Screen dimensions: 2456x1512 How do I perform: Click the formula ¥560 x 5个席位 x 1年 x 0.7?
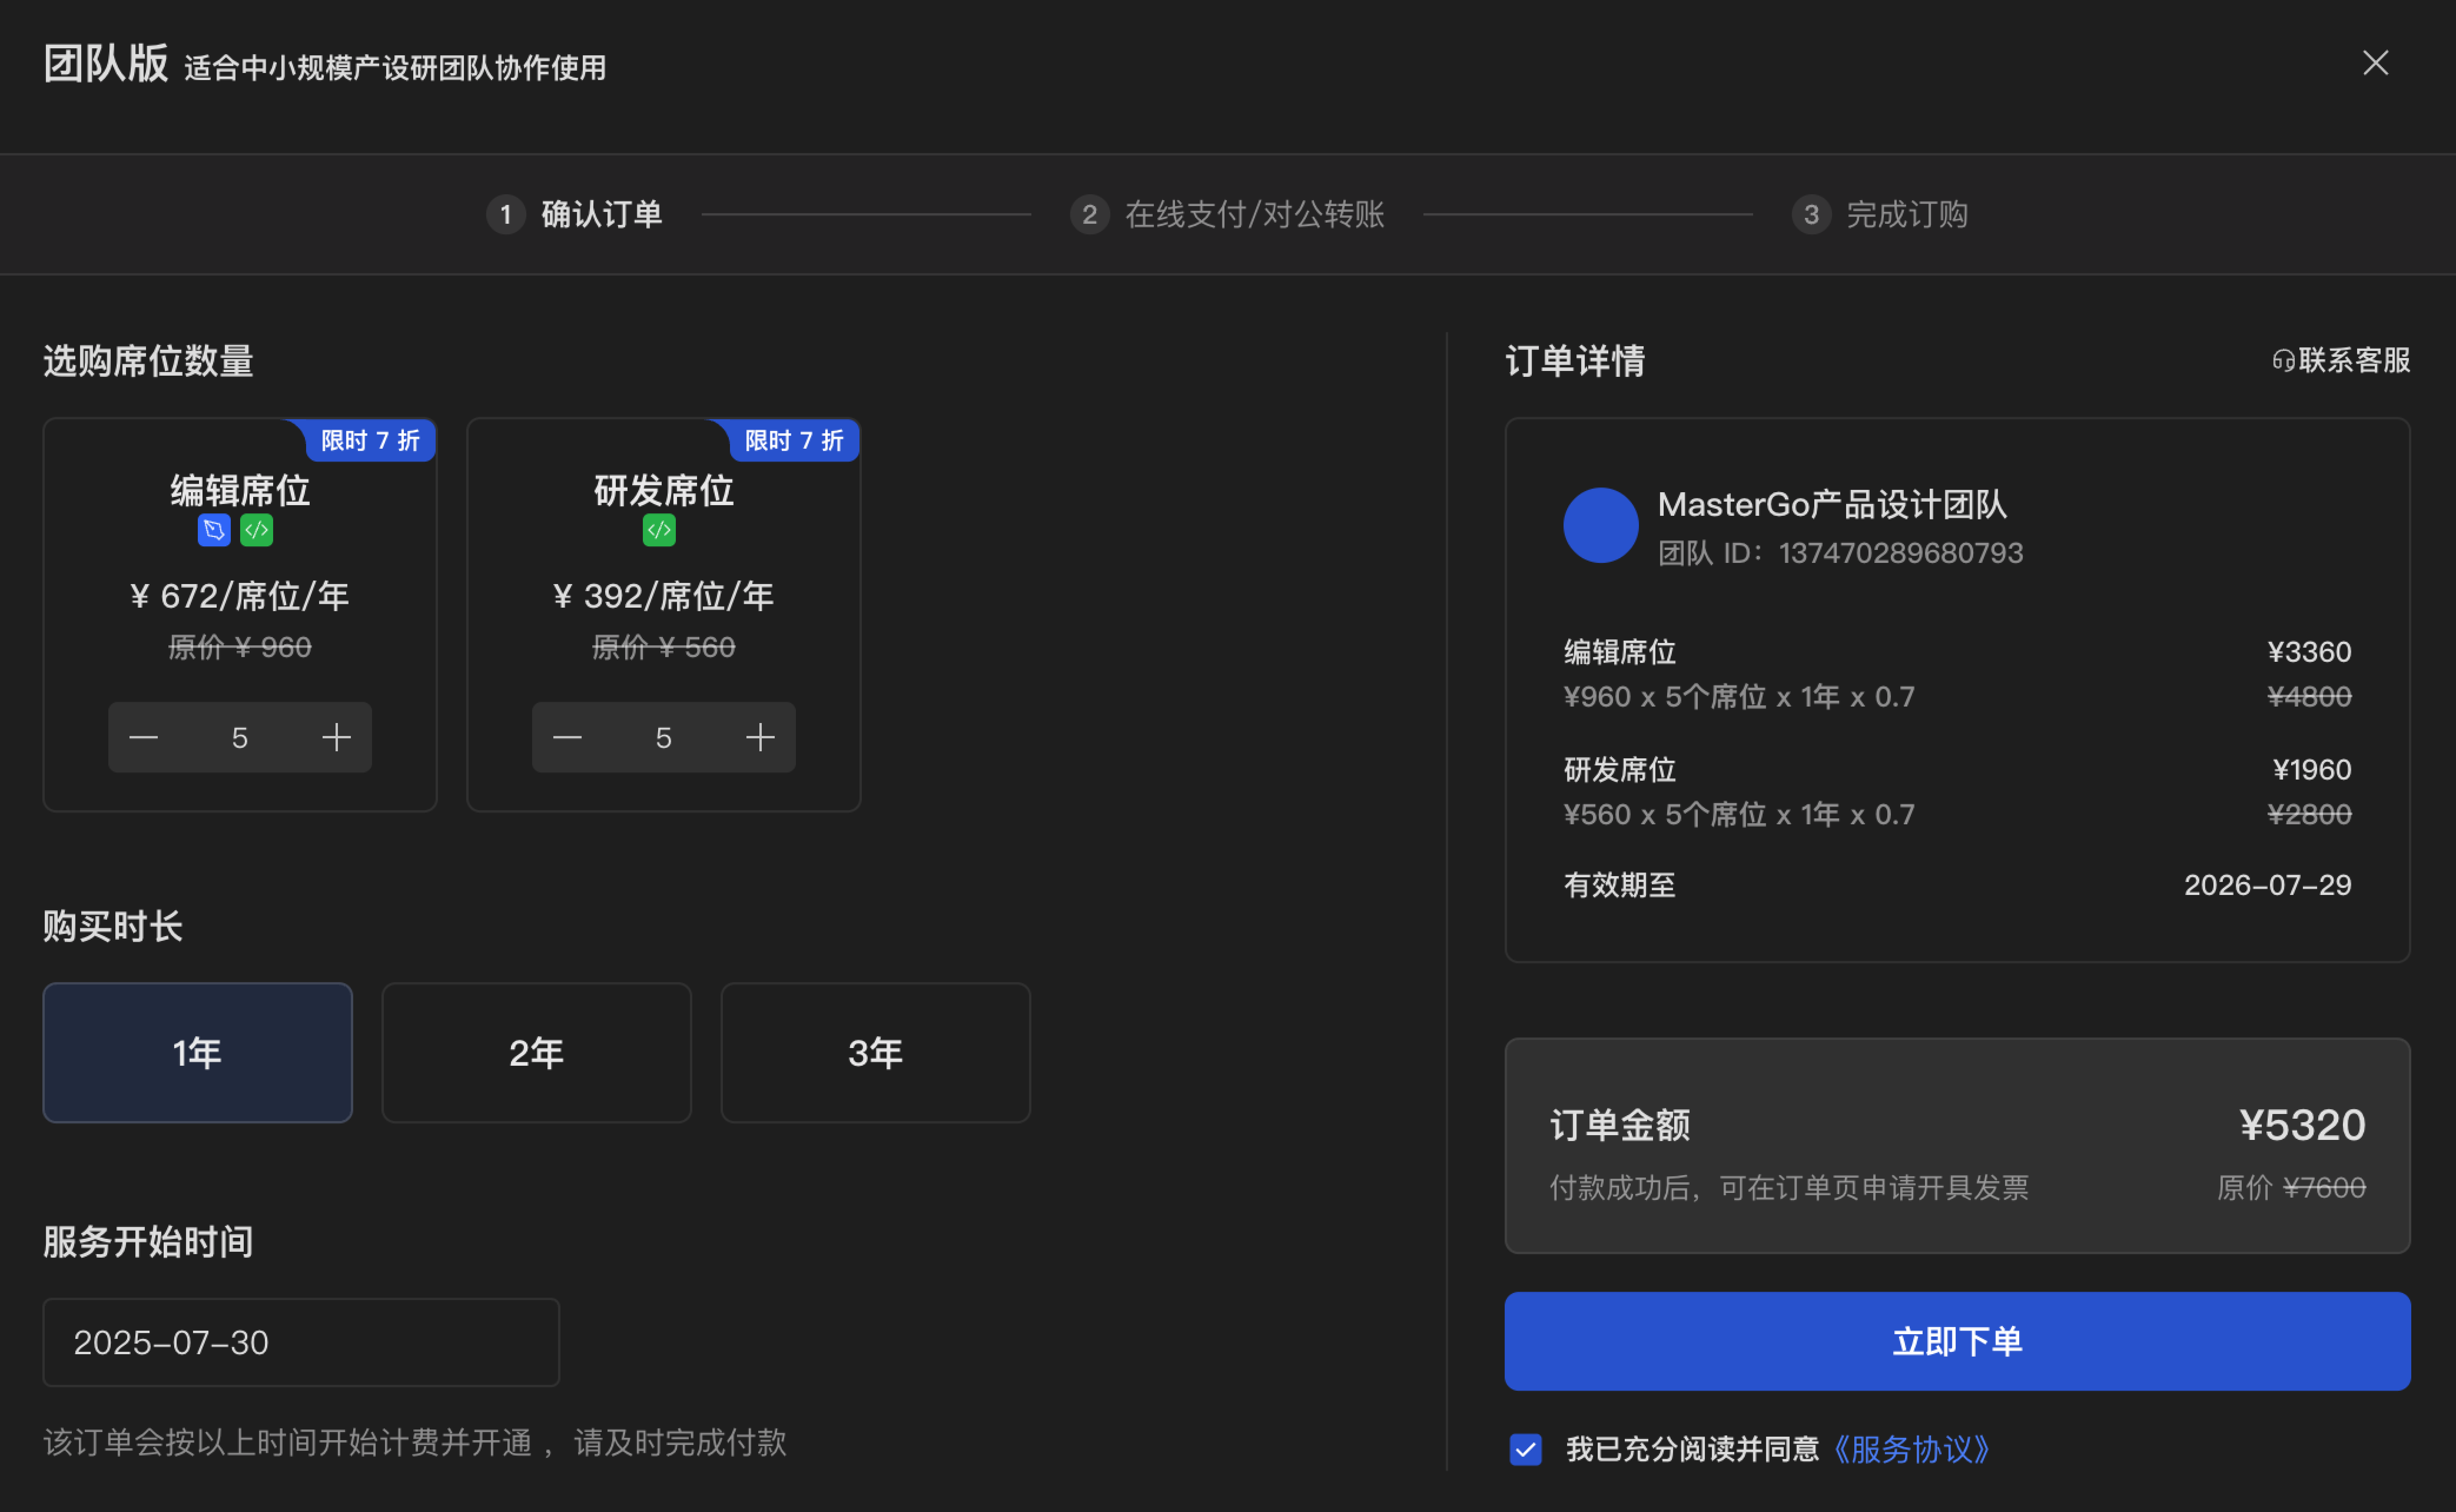pyautogui.click(x=1739, y=815)
